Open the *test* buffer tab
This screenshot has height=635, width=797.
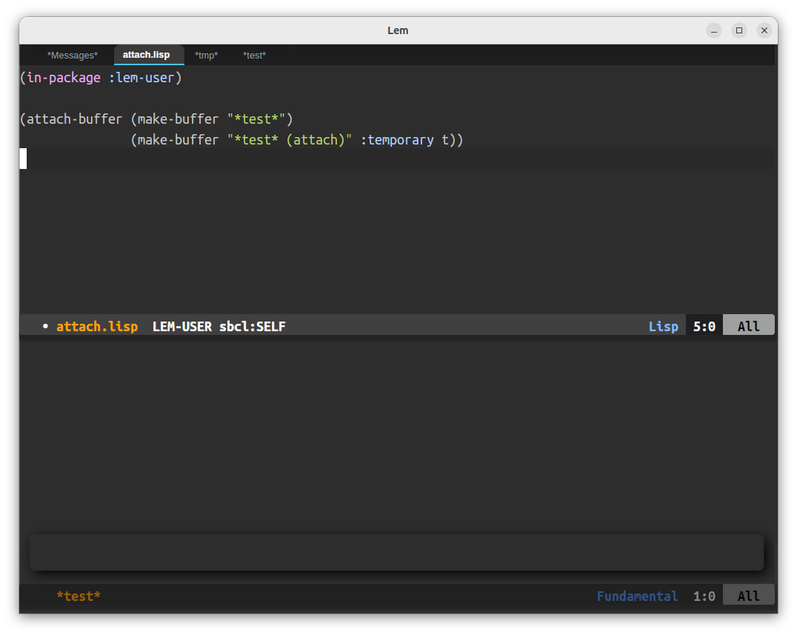[x=254, y=56]
